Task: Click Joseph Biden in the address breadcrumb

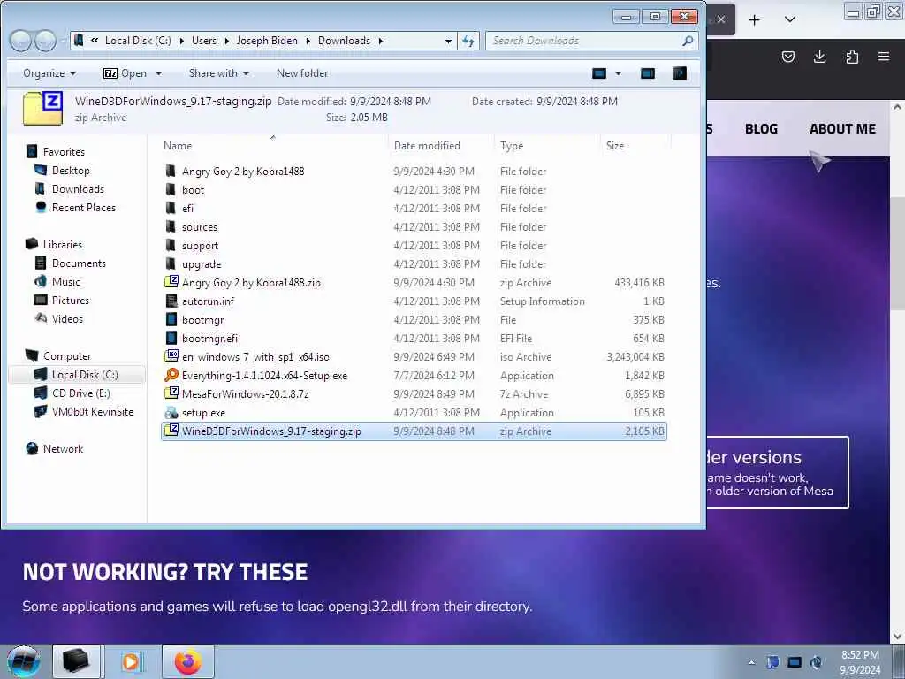Action: click(x=267, y=41)
